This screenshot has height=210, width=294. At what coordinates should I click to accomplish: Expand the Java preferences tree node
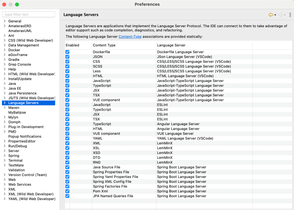point(4,84)
